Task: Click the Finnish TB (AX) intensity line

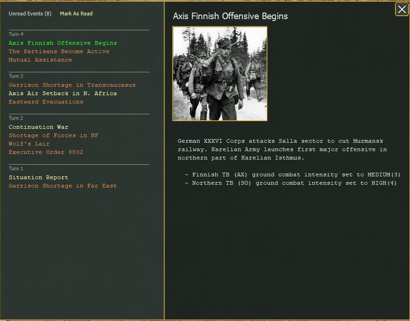Action: pyautogui.click(x=292, y=174)
